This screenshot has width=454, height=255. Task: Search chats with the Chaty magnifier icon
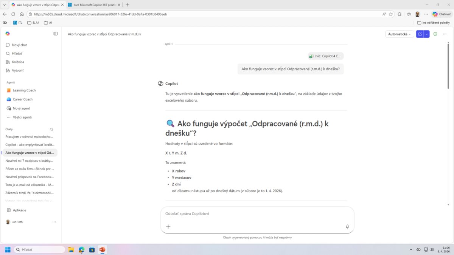pos(51,129)
